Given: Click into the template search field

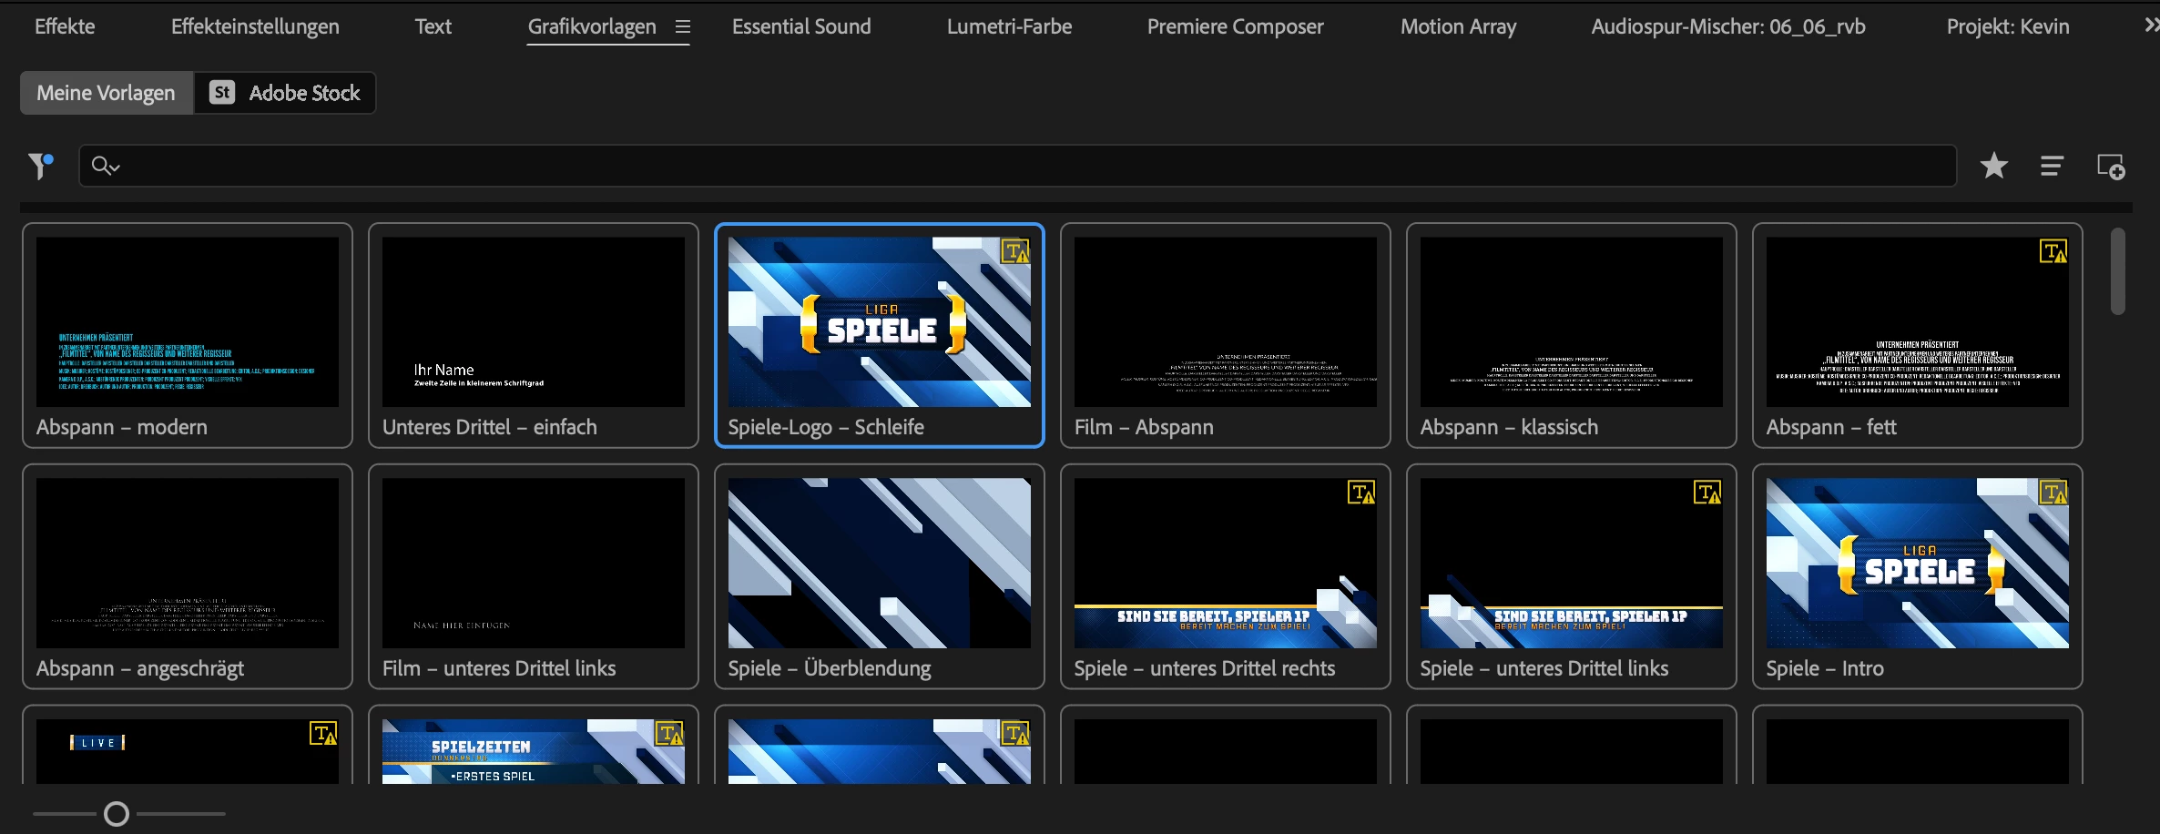Looking at the screenshot, I should (x=1017, y=166).
